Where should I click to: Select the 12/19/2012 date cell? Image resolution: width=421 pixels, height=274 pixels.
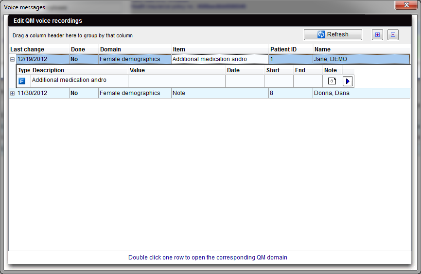click(x=42, y=59)
